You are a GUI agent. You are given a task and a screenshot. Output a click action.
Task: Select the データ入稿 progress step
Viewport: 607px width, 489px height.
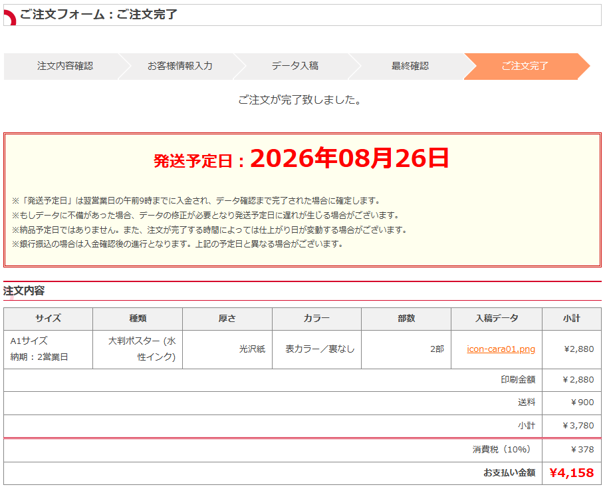tap(295, 67)
